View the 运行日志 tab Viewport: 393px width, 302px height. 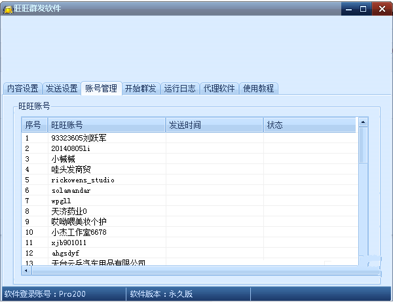click(179, 88)
